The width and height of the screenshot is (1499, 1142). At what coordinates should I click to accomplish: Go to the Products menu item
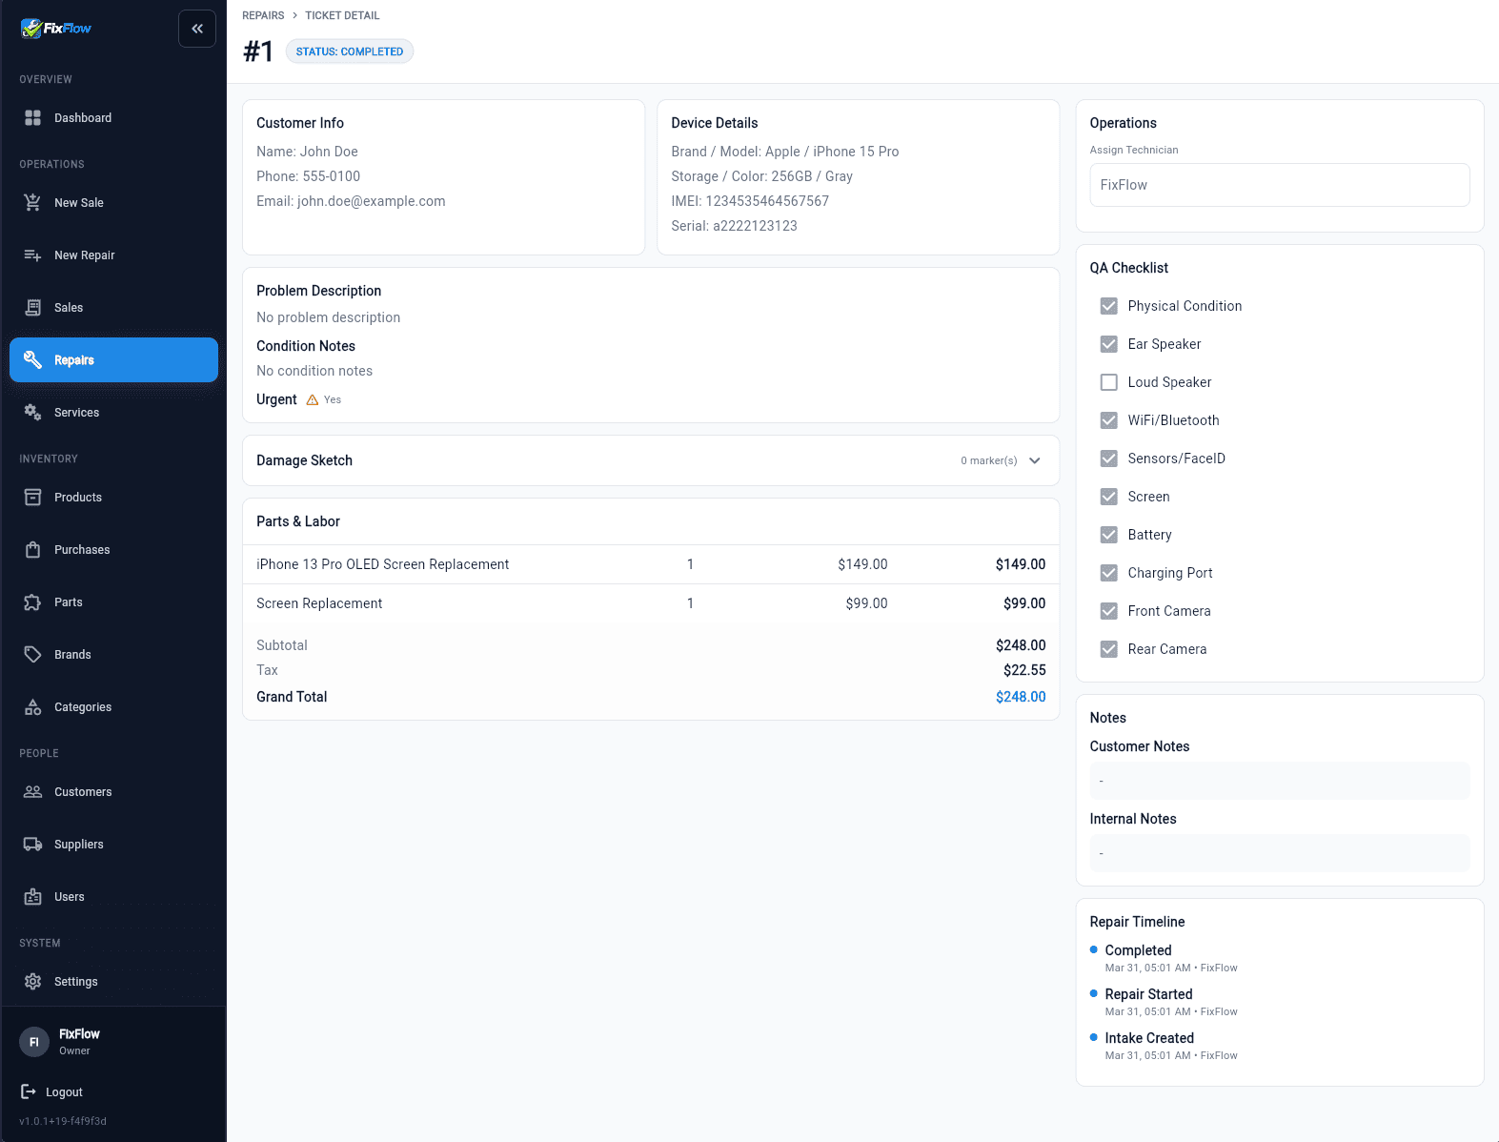(x=78, y=497)
